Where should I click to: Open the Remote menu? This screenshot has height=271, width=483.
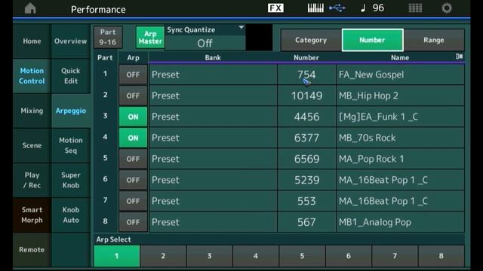tap(32, 249)
